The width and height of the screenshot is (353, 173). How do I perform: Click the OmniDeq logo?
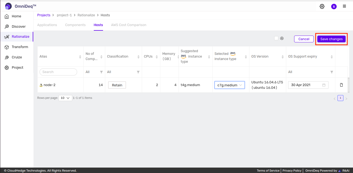pos(8,6)
